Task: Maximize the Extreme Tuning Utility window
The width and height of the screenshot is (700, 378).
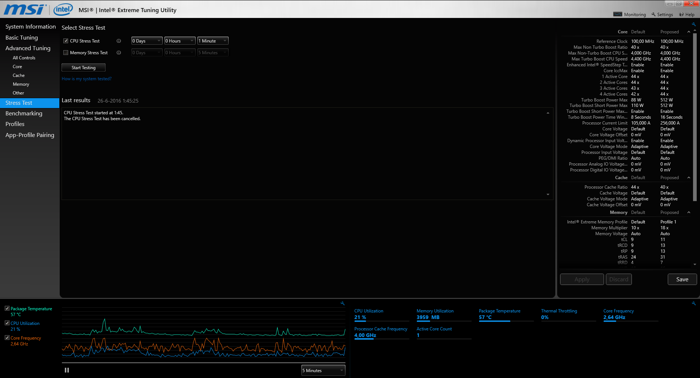Action: click(x=678, y=4)
